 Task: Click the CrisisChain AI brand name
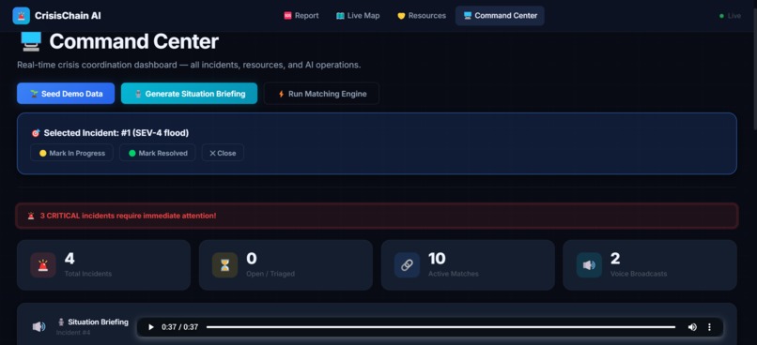click(68, 16)
